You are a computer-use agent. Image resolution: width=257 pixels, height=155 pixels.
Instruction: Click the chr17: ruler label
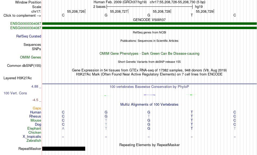coord(36,11)
